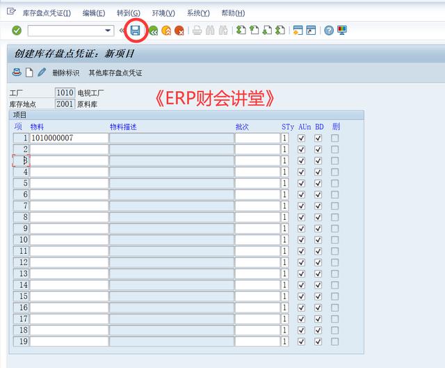Image resolution: width=445 pixels, height=368 pixels.
Task: Click the red Cancel icon
Action: tap(179, 31)
